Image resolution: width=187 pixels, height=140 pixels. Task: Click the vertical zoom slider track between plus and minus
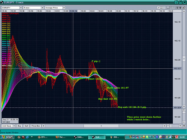point(184,116)
